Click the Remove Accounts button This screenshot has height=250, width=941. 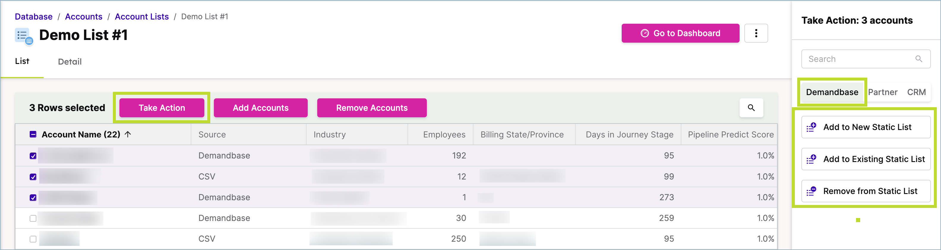372,108
